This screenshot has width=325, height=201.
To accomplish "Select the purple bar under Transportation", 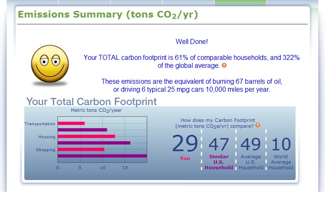I will [x=82, y=130].
